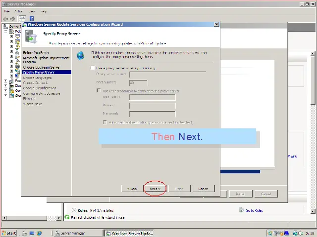Select 'Choose Upstream Server' wizard step
Screen dimensions: 317x237
(41, 67)
